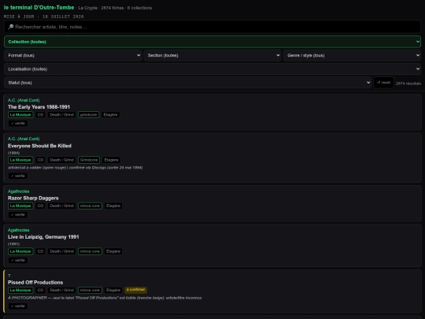This screenshot has width=425, height=319.
Task: Open the Statut (tous) dropdown
Action: (188, 83)
